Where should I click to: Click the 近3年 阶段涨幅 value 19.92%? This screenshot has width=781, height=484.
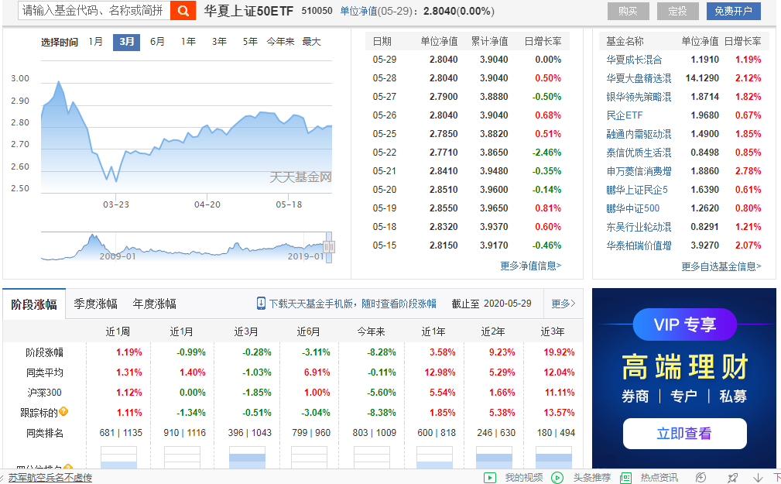point(559,352)
